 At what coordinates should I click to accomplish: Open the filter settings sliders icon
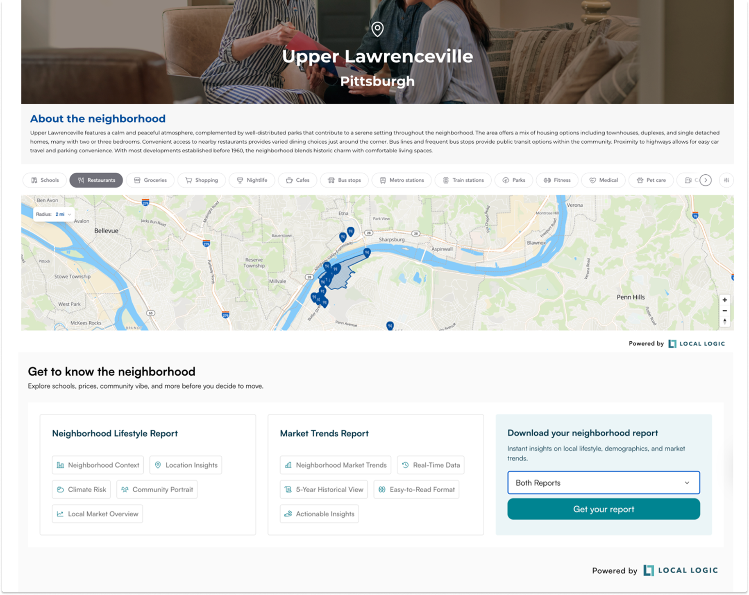[726, 180]
